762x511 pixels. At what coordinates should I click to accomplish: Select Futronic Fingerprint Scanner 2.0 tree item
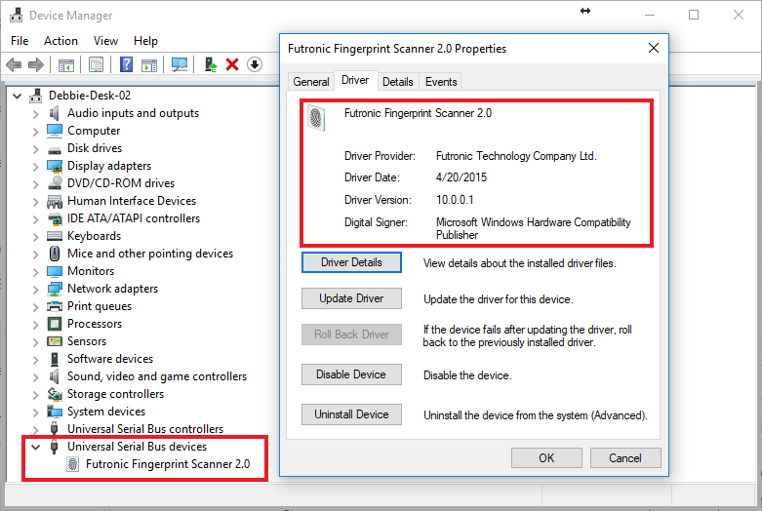tap(168, 464)
